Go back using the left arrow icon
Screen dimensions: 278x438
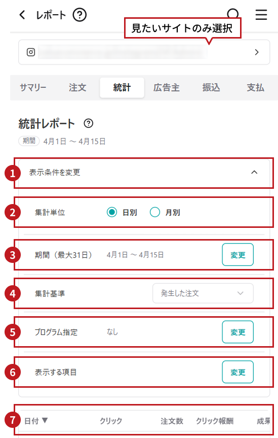click(22, 15)
